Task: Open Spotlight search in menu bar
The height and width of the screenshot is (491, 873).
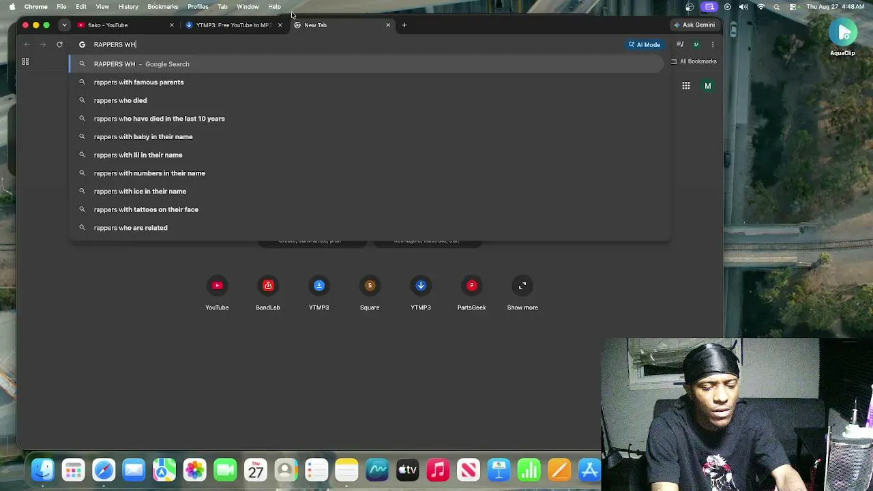Action: pyautogui.click(x=777, y=7)
